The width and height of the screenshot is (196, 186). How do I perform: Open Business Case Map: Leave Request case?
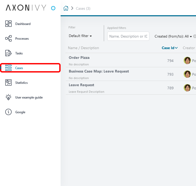tap(99, 71)
